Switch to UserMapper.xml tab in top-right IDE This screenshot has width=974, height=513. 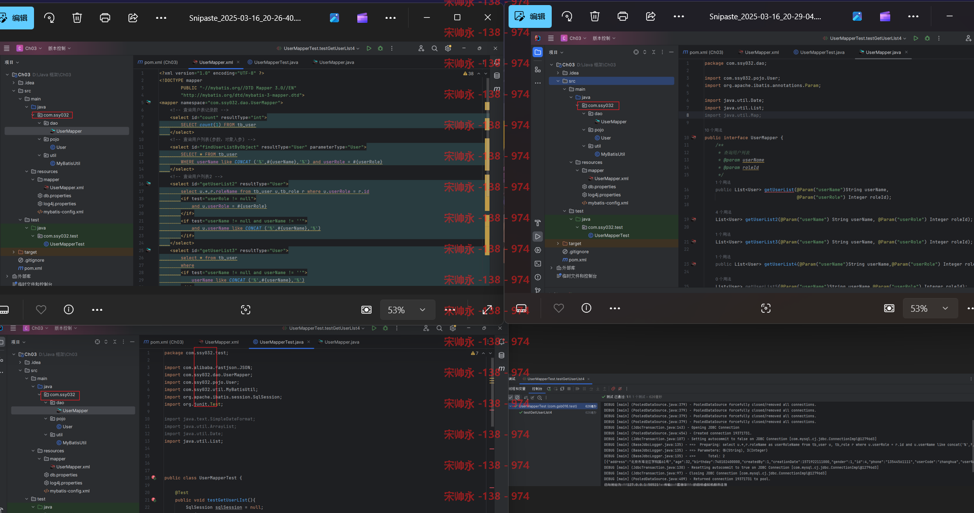pos(758,52)
